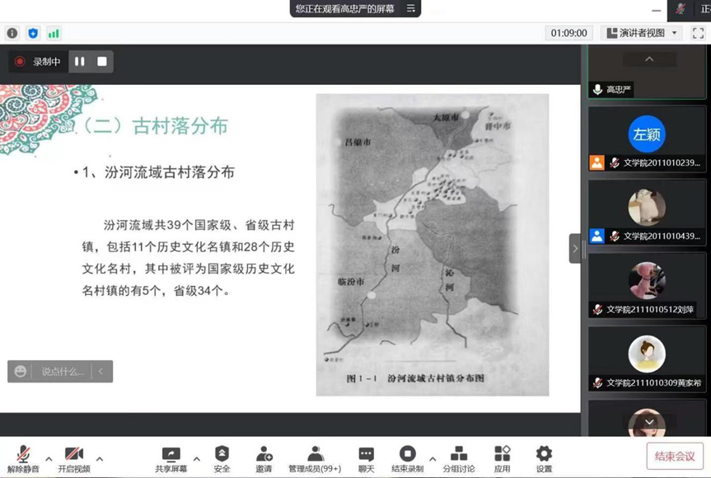This screenshot has width=711, height=478.
Task: Turn on camera via 开启视频
Action: point(74,457)
